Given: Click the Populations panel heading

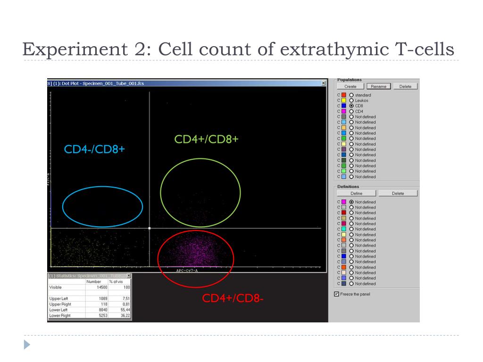Looking at the screenshot, I should click(x=350, y=80).
